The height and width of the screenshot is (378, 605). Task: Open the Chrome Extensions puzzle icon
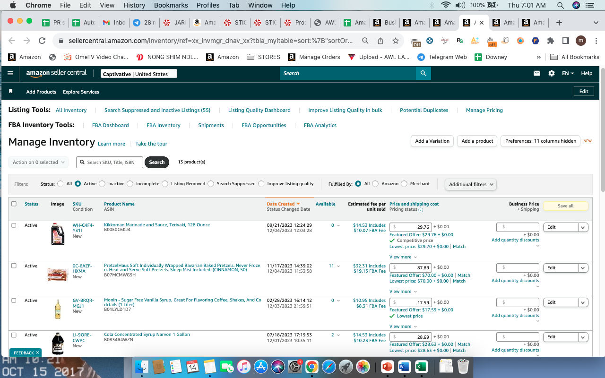(550, 41)
